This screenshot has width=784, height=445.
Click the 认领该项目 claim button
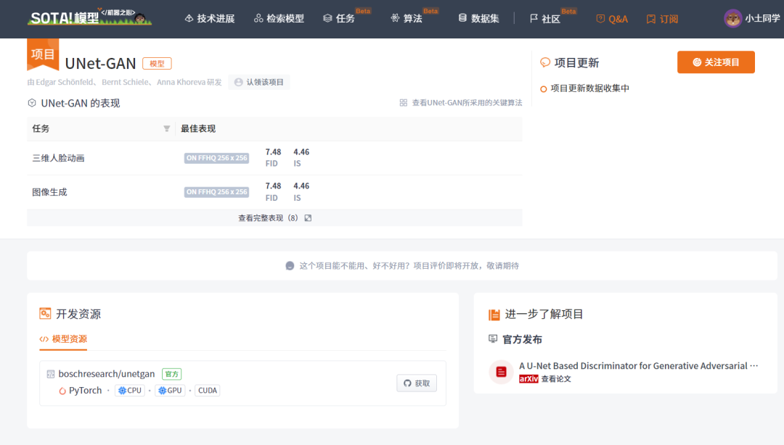tap(259, 82)
